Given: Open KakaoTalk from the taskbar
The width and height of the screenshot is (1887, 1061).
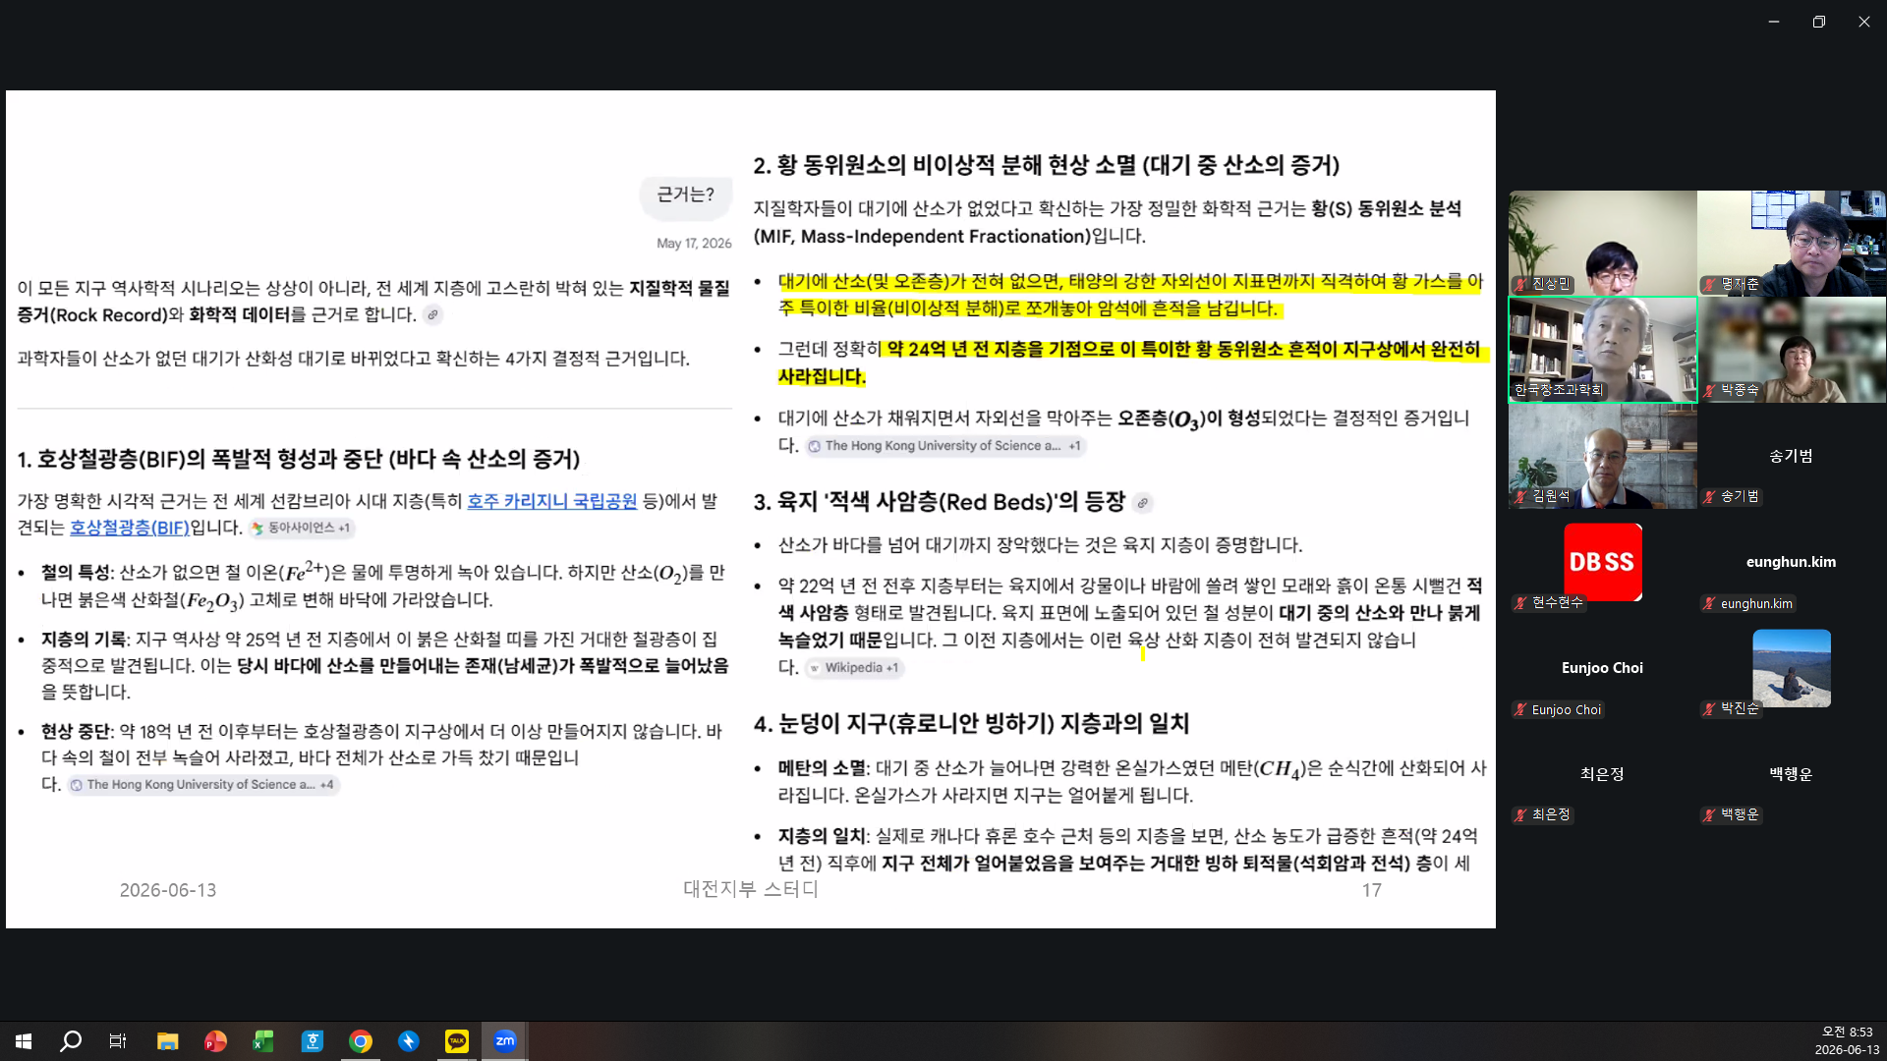Looking at the screenshot, I should (x=457, y=1041).
